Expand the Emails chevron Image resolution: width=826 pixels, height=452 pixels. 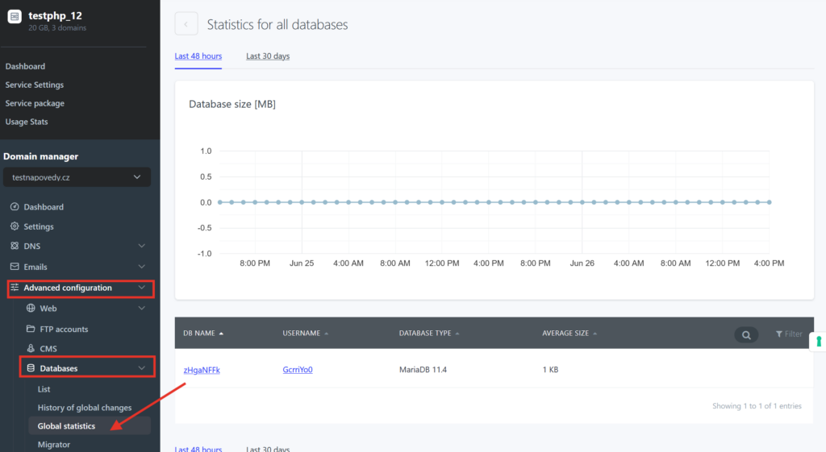pyautogui.click(x=142, y=267)
